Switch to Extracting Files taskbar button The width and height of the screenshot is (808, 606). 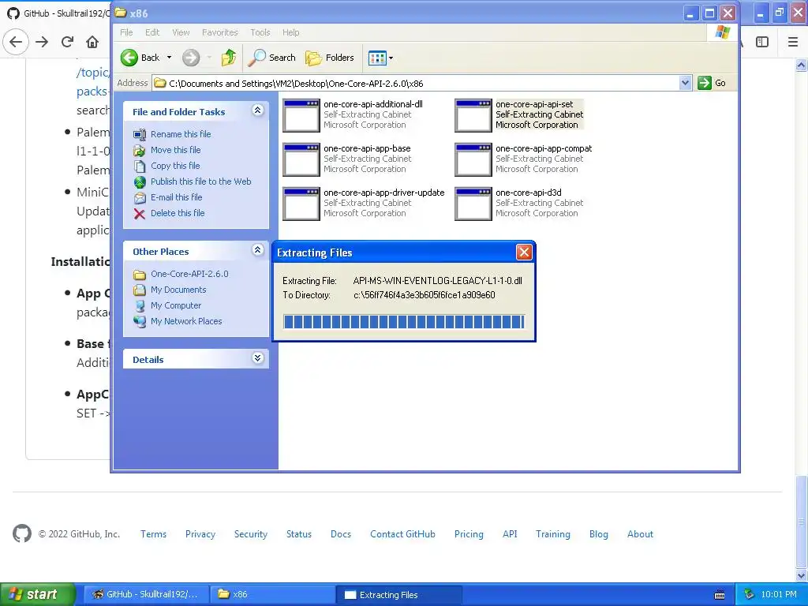[x=398, y=594]
